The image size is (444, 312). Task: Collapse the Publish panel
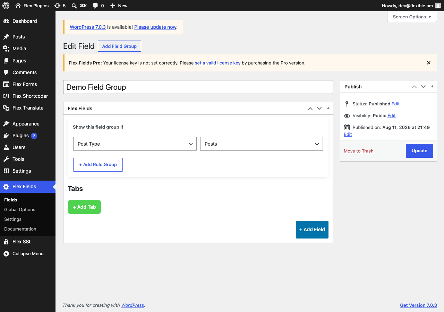(432, 86)
